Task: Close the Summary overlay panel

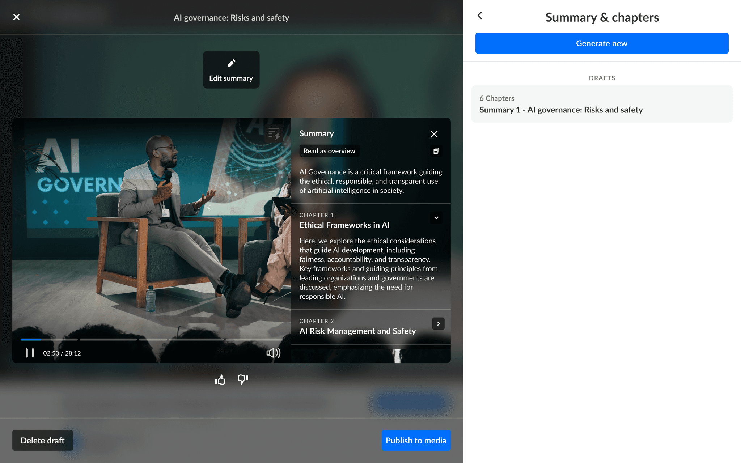Action: 434,134
